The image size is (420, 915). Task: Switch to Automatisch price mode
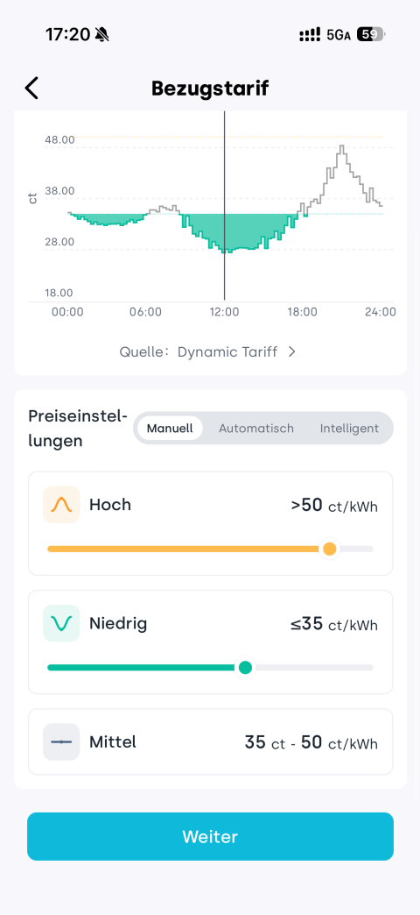(256, 429)
